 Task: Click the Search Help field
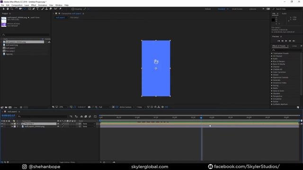(287, 9)
